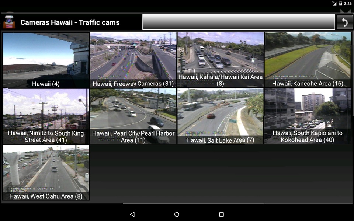
Task: Open Kahala/Hawaii Kai Area (8) cameras
Action: coord(221,60)
